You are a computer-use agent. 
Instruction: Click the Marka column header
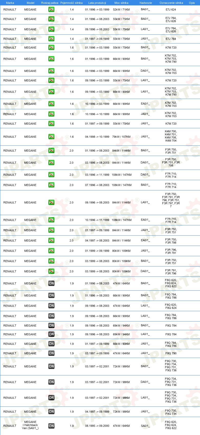pyautogui.click(x=10, y=3)
